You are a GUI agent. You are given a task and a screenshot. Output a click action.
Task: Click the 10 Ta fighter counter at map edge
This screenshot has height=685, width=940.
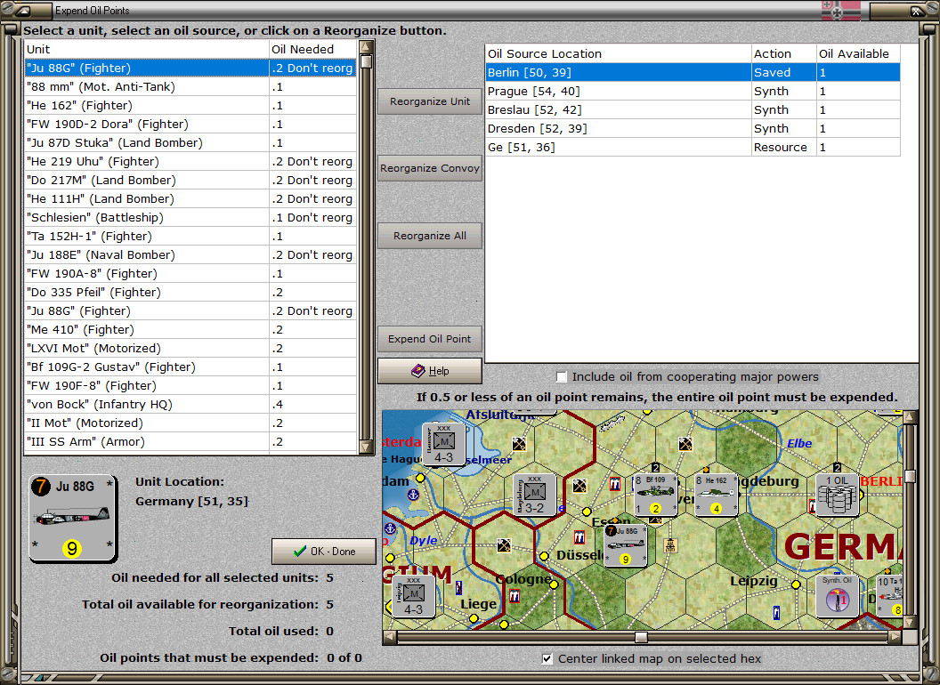pyautogui.click(x=889, y=596)
